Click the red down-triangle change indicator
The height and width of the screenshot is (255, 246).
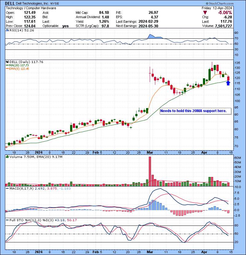[205, 13]
